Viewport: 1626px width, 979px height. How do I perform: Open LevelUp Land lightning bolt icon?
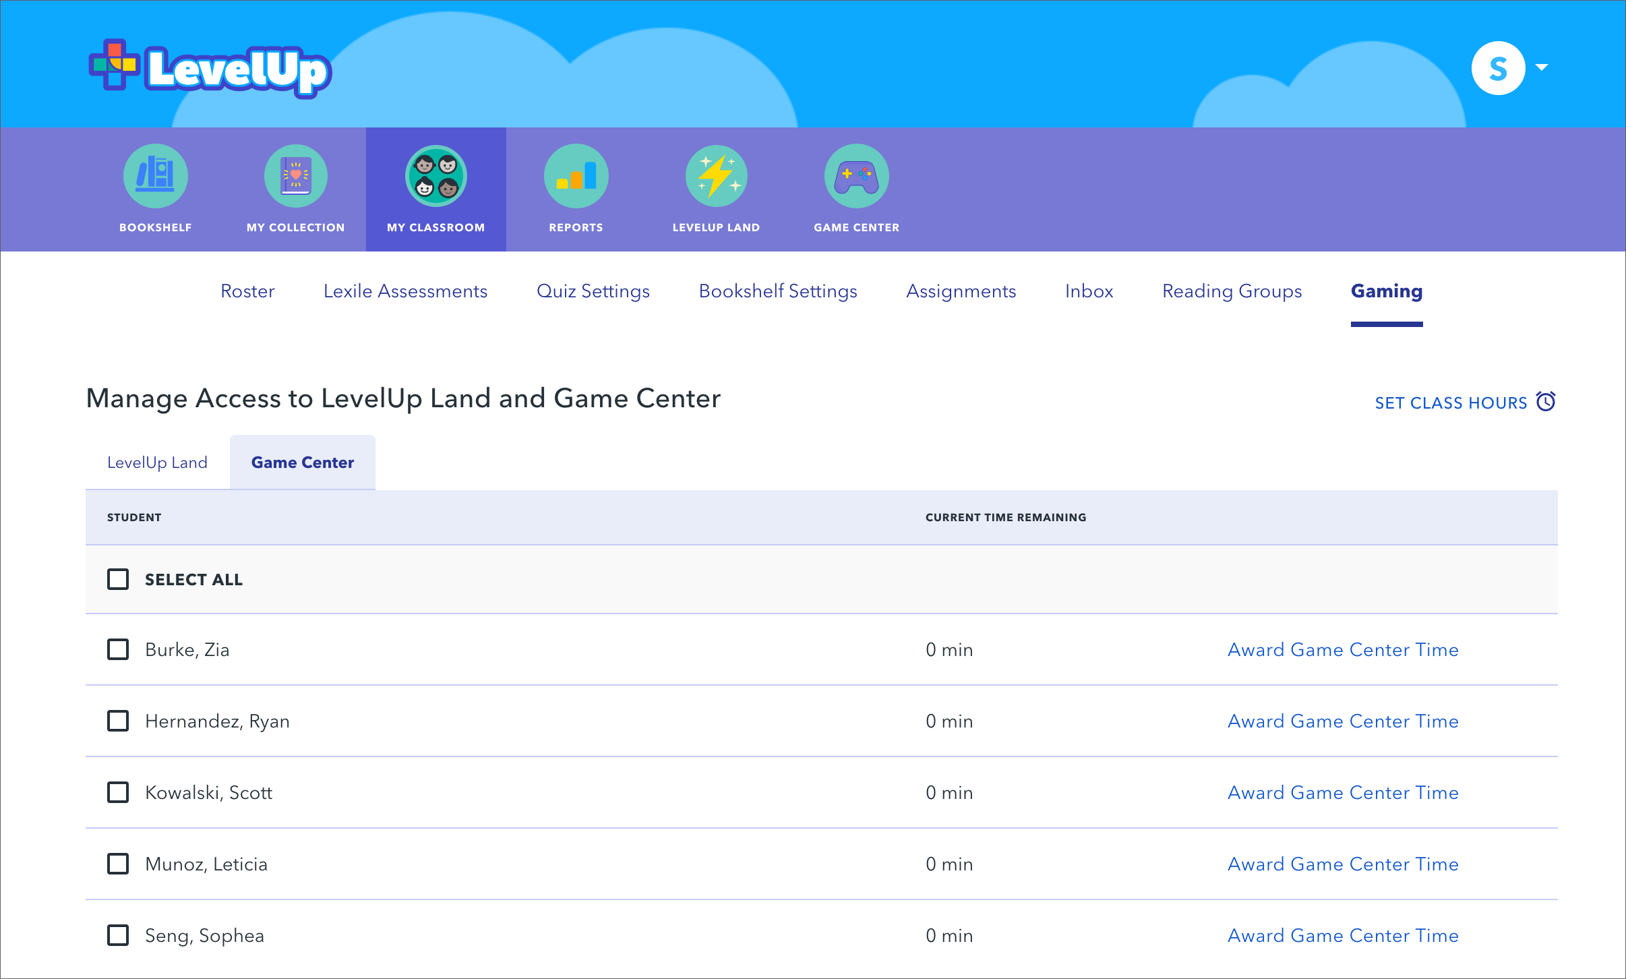pyautogui.click(x=716, y=177)
